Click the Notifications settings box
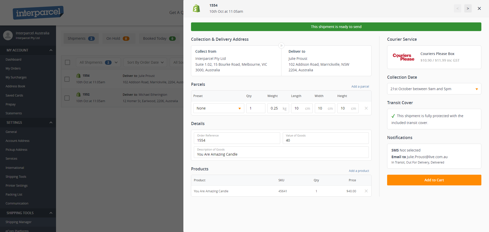 [x=434, y=156]
